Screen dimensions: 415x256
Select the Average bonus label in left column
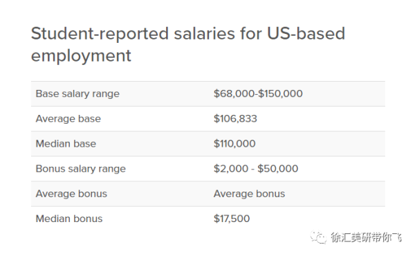point(71,194)
